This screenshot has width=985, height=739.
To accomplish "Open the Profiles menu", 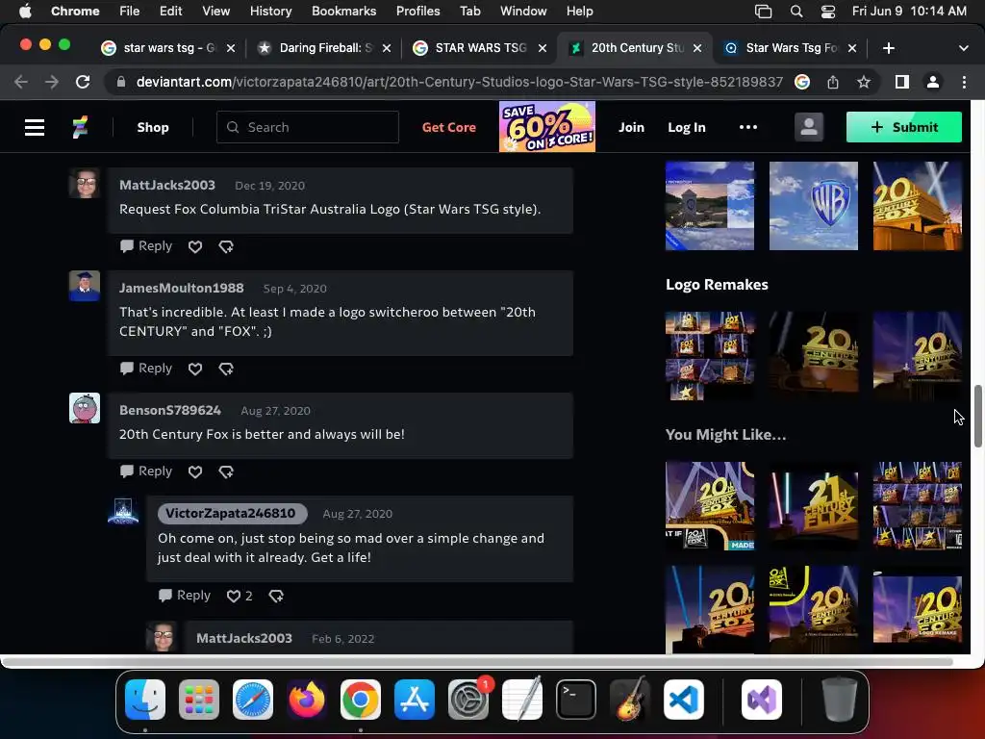I will point(417,11).
